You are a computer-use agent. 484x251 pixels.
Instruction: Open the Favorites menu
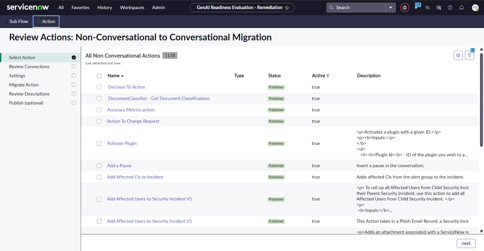pyautogui.click(x=80, y=8)
